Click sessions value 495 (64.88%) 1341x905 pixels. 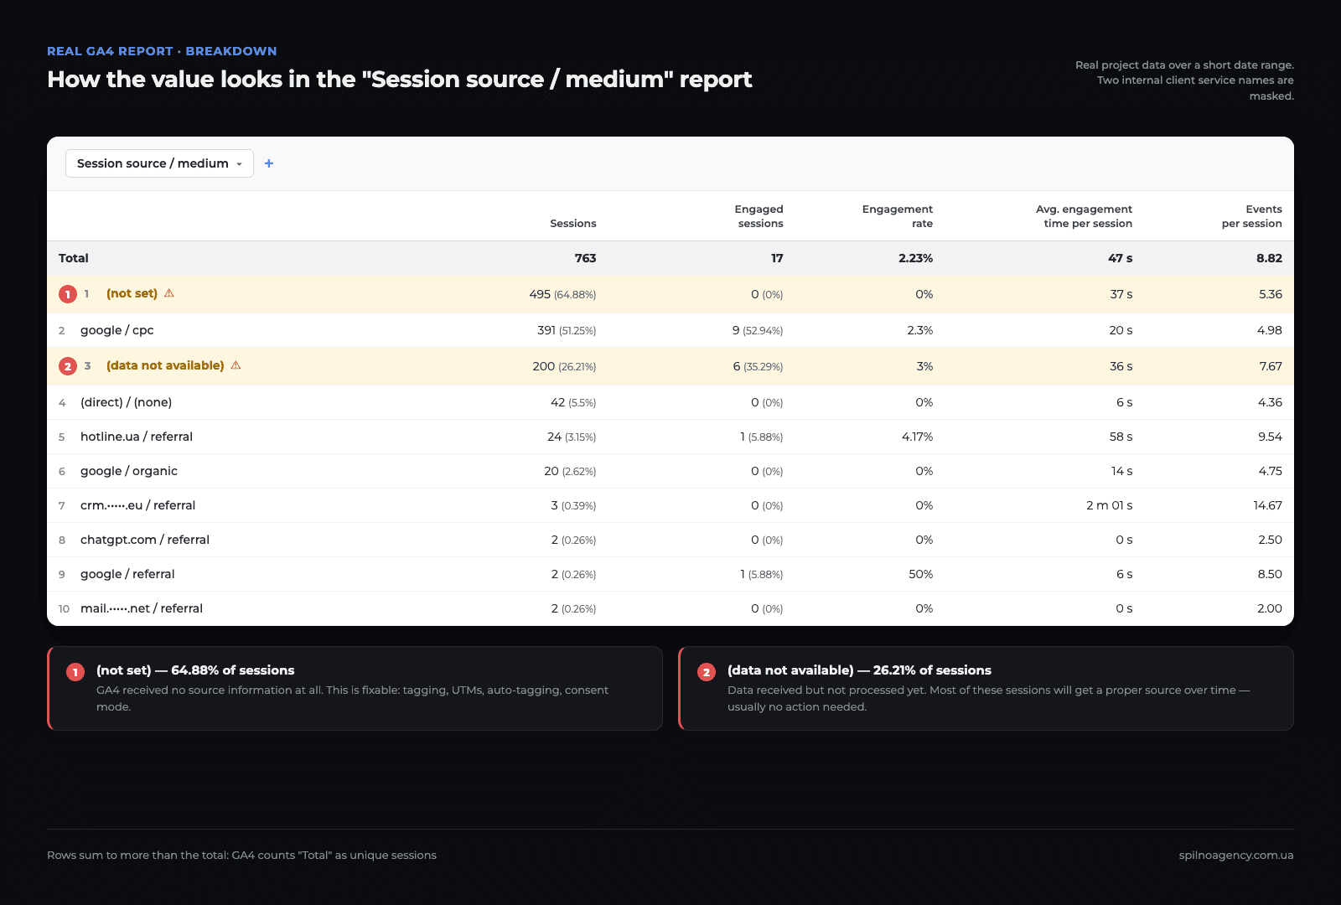[x=562, y=294]
